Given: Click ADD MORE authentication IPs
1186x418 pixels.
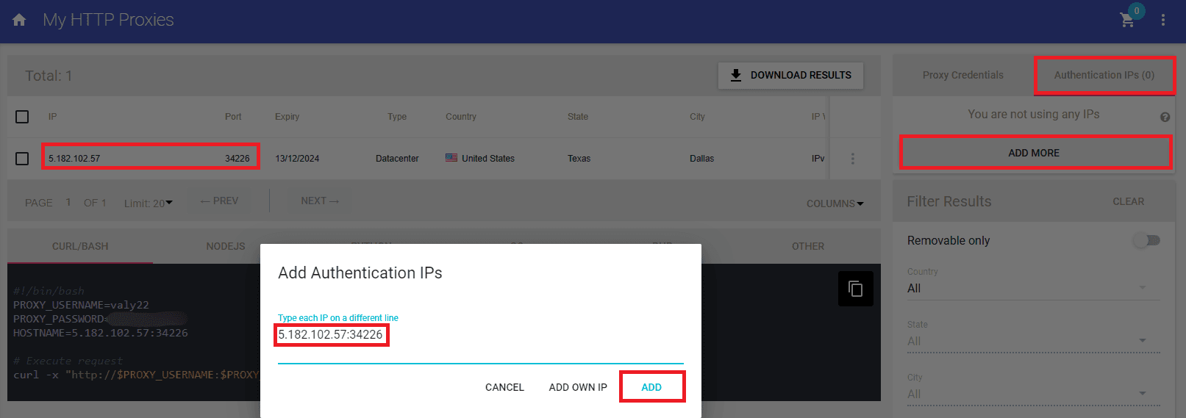Looking at the screenshot, I should point(1034,153).
